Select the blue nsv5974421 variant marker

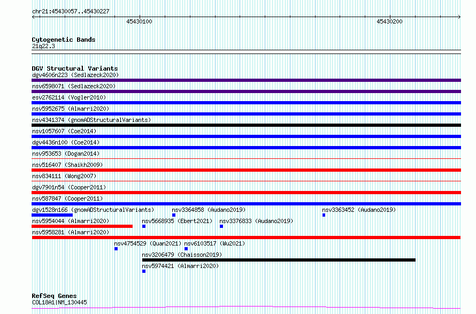point(144,271)
